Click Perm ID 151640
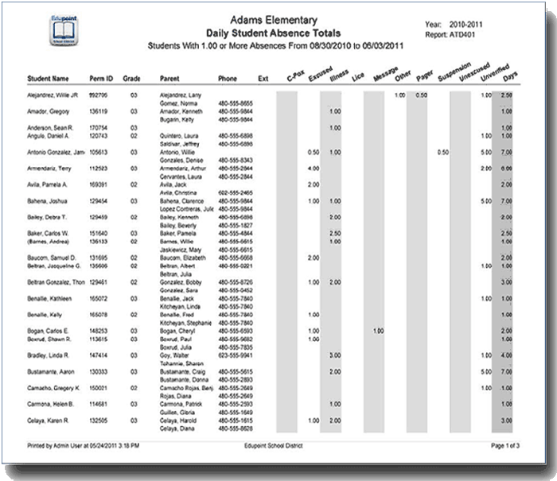 coord(98,234)
